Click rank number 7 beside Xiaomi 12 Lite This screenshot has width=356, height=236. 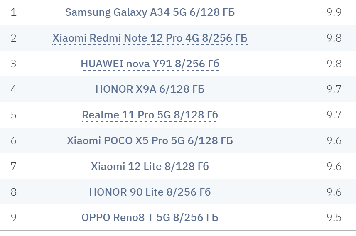coord(14,166)
